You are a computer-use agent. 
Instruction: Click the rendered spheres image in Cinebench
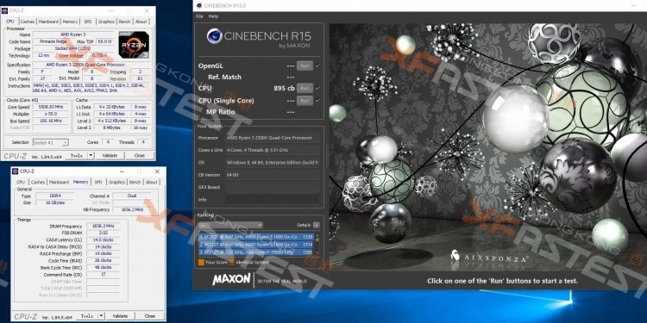click(x=487, y=147)
